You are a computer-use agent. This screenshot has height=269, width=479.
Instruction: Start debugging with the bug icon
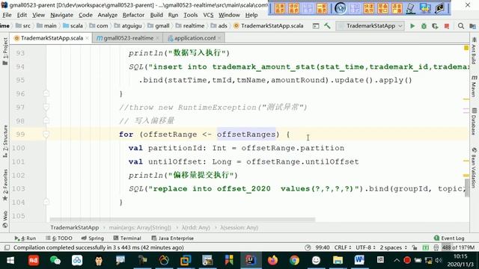click(x=424, y=26)
